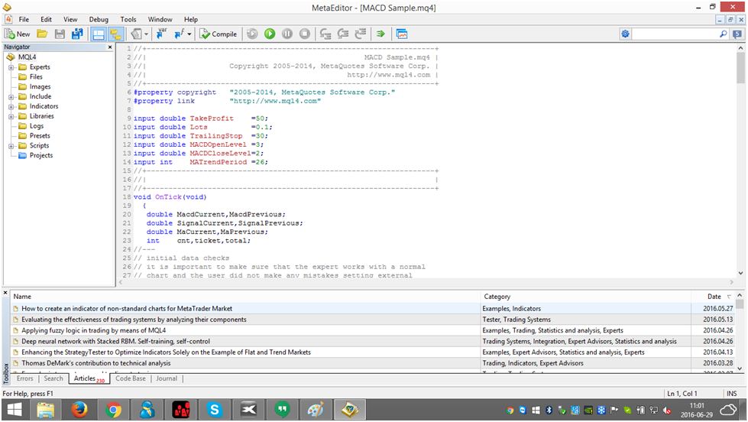Close the Navigator panel
Viewport: 748px width, 422px height.
pyautogui.click(x=109, y=47)
